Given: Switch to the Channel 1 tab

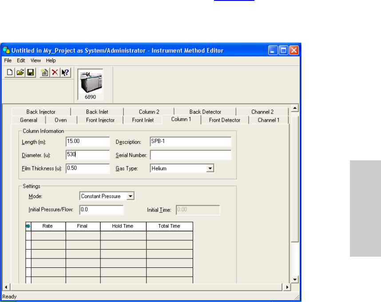Looking at the screenshot, I should pos(269,120).
